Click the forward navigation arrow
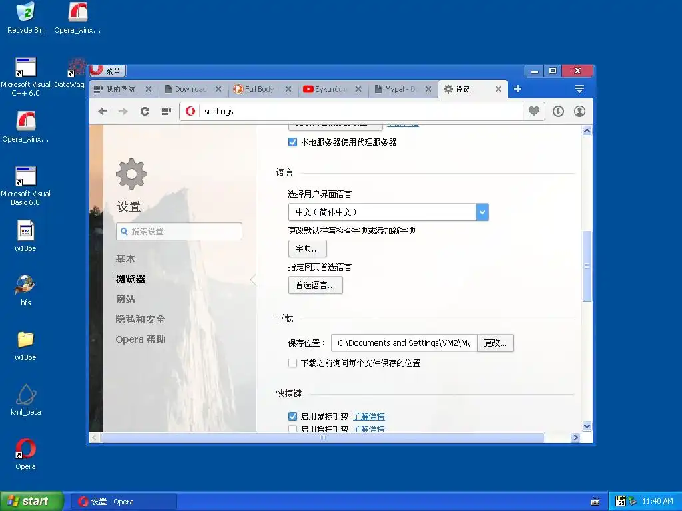The height and width of the screenshot is (511, 682). click(123, 112)
